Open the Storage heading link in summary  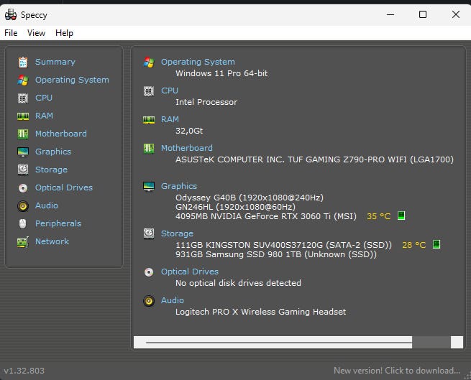[x=177, y=233]
